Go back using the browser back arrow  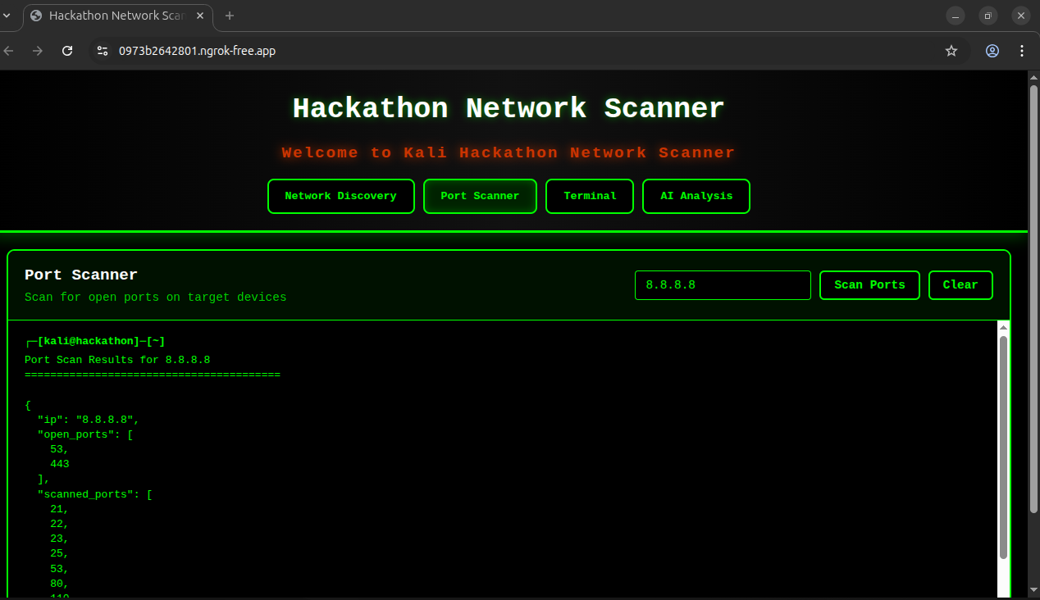(x=9, y=51)
